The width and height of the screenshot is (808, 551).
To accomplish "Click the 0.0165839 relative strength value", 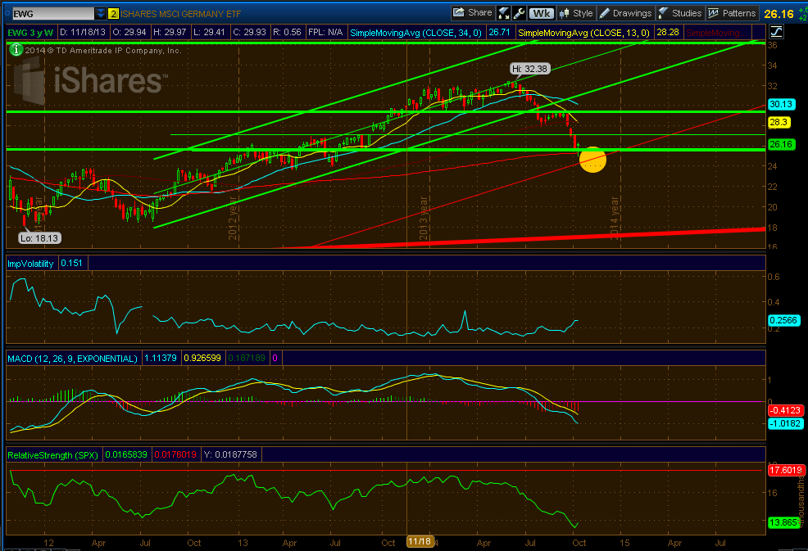I will [x=126, y=454].
